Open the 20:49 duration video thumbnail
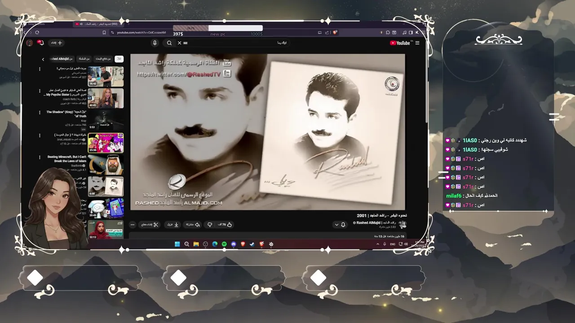Screen dimensions: 575x323 coord(106,209)
